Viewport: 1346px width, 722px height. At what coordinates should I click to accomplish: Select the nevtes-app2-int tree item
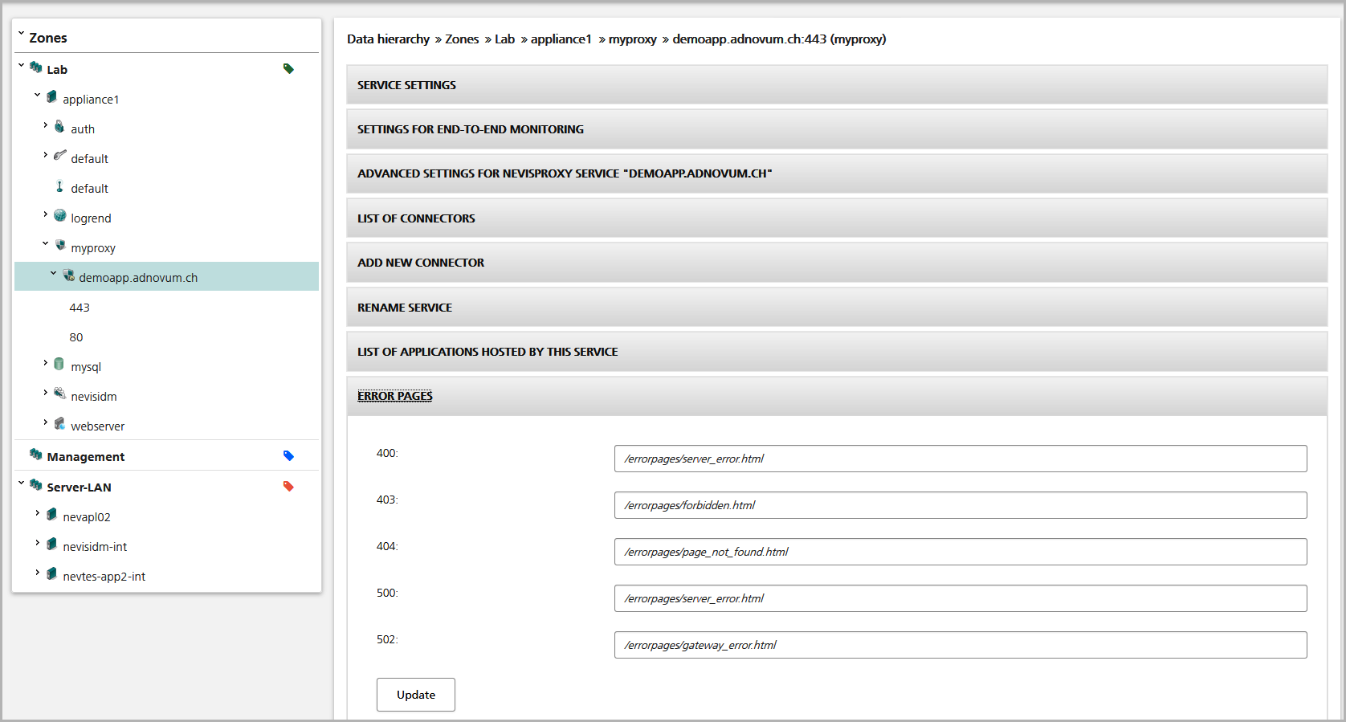tap(104, 577)
